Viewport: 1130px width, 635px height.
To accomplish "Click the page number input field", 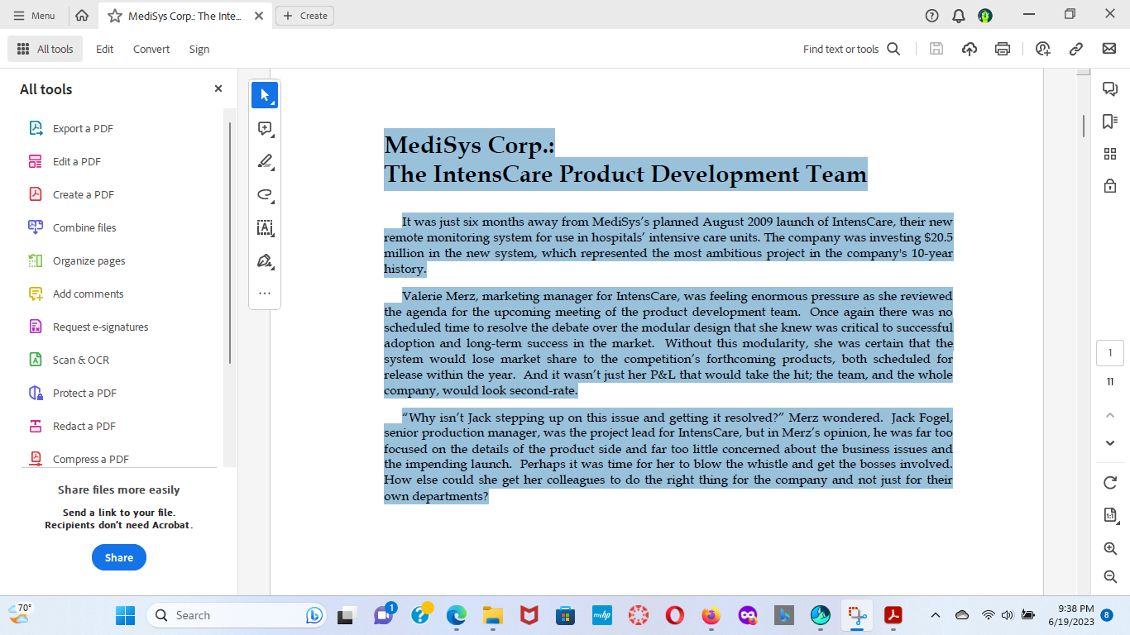I will click(1110, 352).
